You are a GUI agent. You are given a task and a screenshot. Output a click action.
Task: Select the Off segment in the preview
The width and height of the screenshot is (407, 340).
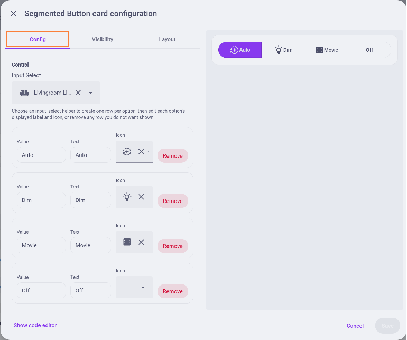pyautogui.click(x=369, y=50)
